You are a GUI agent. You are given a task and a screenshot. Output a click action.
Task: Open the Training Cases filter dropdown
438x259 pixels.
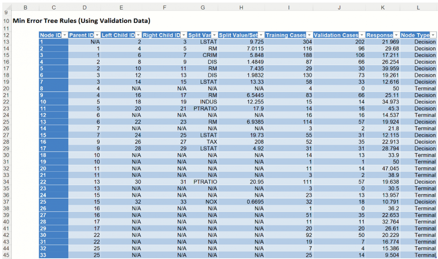point(310,35)
